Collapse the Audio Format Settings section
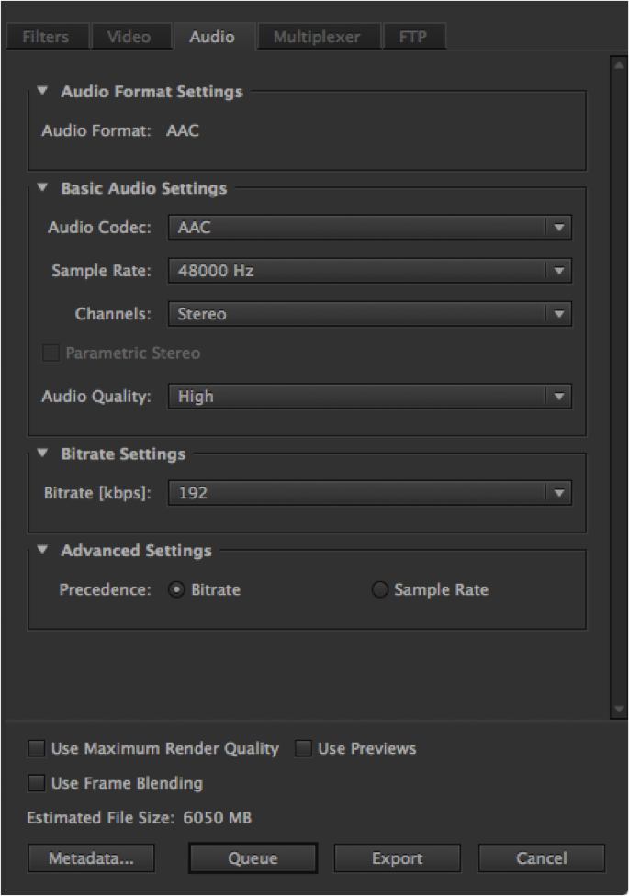This screenshot has height=896, width=629. pos(42,92)
